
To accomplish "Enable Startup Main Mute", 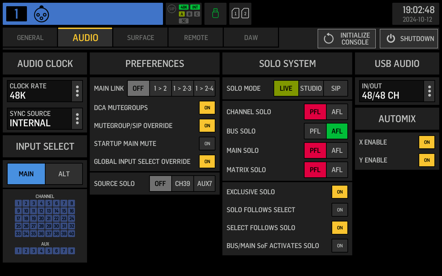I will click(207, 144).
